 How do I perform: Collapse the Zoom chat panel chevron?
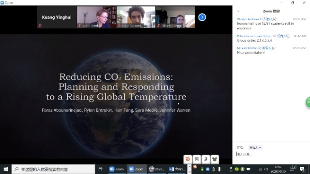(238, 11)
